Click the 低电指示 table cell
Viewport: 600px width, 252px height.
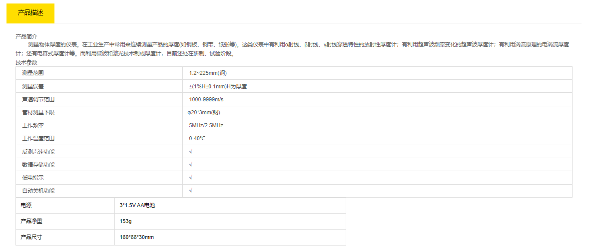(x=99, y=178)
